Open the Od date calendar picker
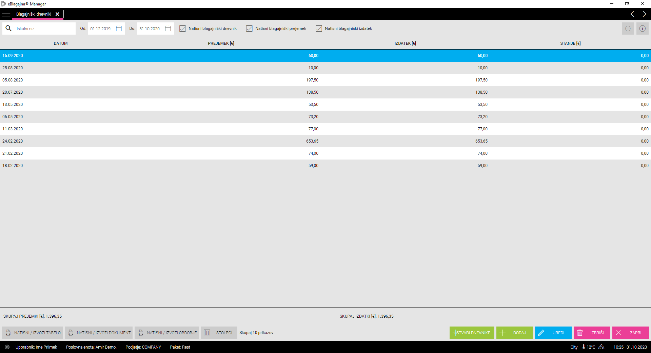 click(x=119, y=29)
